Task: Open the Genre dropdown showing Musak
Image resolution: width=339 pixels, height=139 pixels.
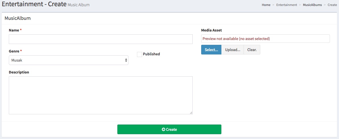Action: [68, 60]
